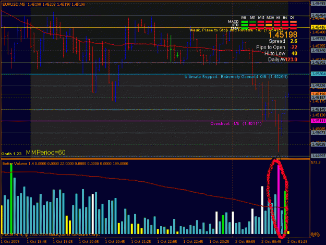Viewport: 326px width, 245px height.
Task: Click the red -22 pips value
Action: [294, 48]
